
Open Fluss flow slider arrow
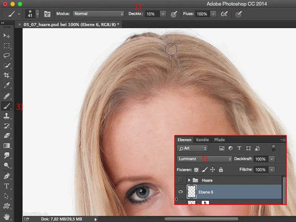[x=213, y=14]
